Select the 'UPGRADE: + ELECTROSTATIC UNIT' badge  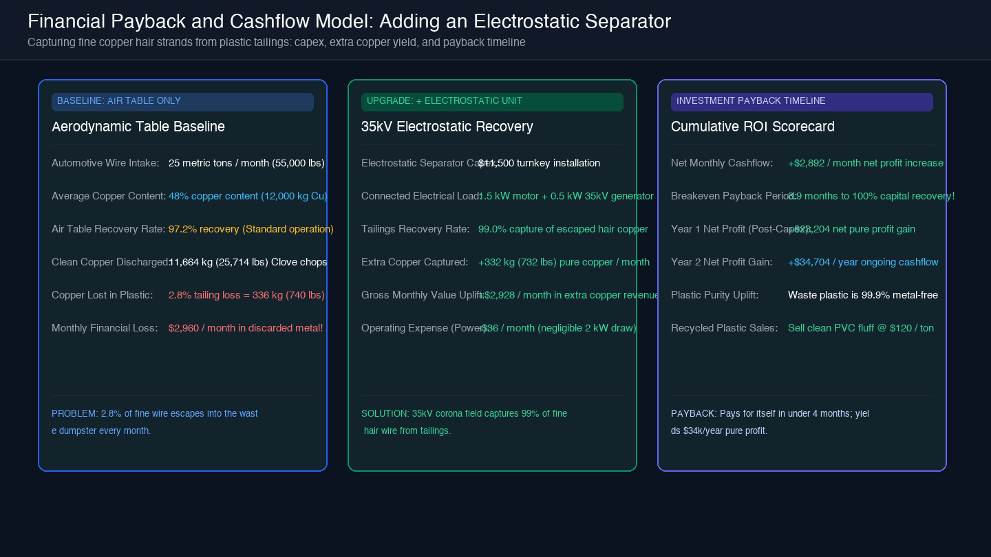[492, 101]
